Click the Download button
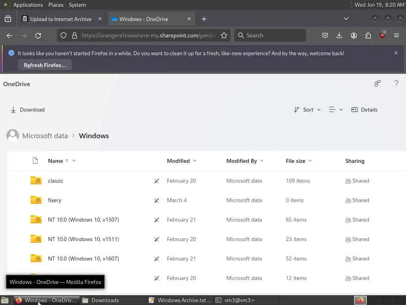This screenshot has height=305, width=406. [27, 110]
